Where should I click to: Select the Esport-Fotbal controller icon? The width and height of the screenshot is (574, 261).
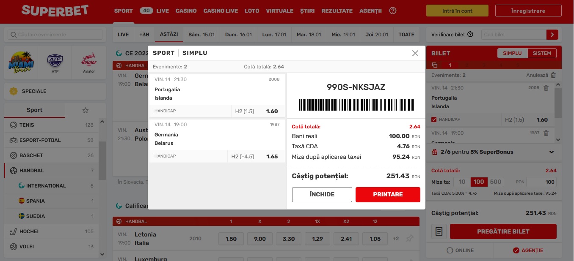13,140
